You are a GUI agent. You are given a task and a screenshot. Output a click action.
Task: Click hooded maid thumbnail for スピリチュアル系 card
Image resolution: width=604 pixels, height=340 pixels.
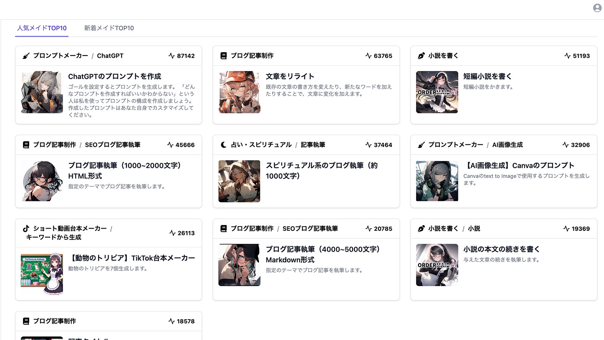click(239, 181)
